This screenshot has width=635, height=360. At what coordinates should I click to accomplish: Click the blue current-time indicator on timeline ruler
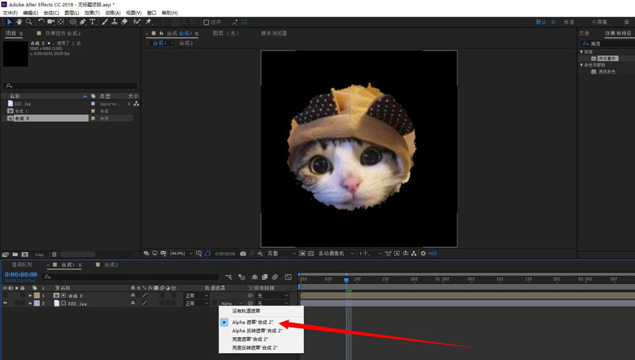[346, 279]
